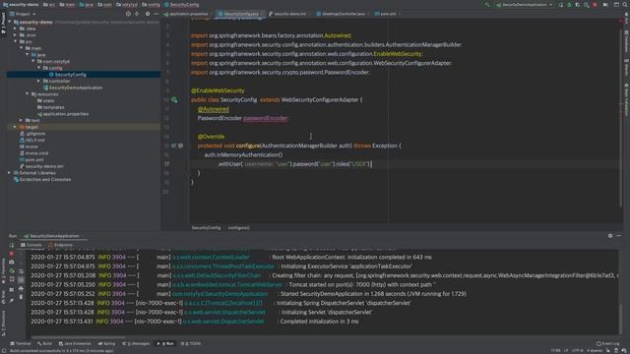Toggle soft-wrap icon in Run console toolbar
Screen dimensions: 630x354
click(x=21, y=271)
